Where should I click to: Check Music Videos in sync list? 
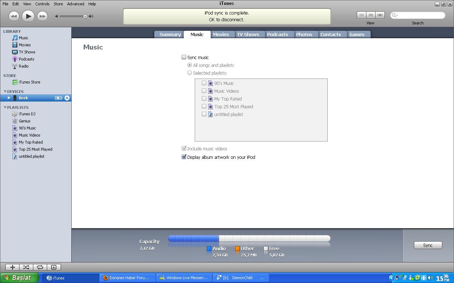204,91
